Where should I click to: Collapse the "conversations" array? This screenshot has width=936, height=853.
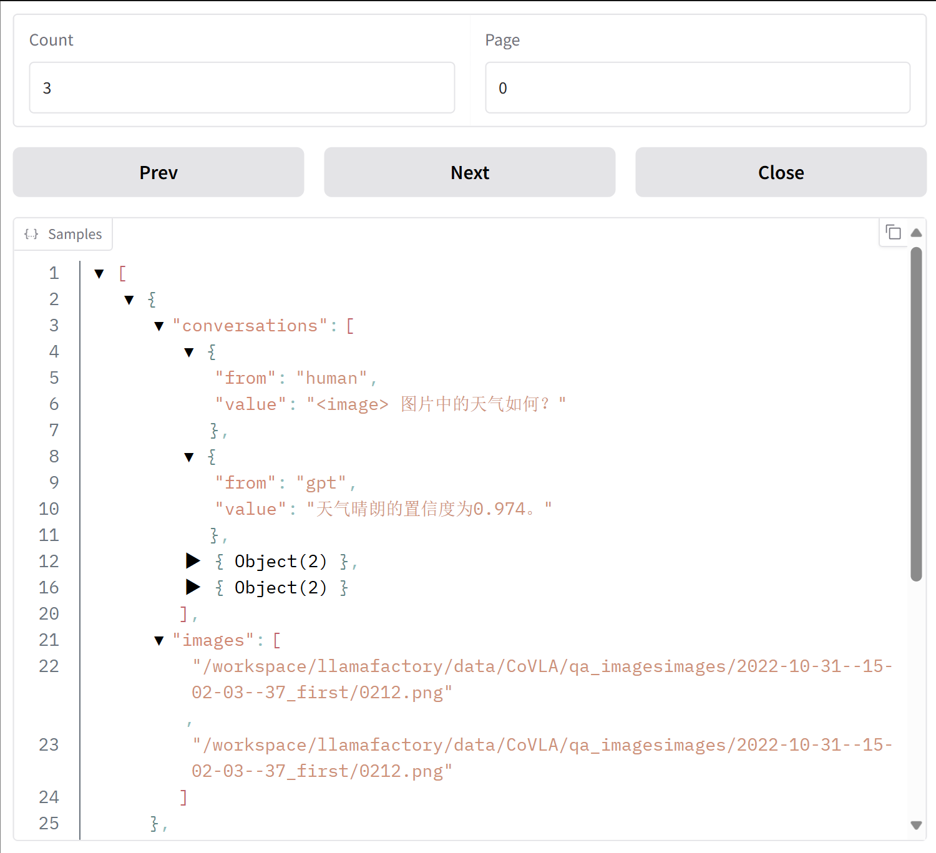pyautogui.click(x=159, y=326)
